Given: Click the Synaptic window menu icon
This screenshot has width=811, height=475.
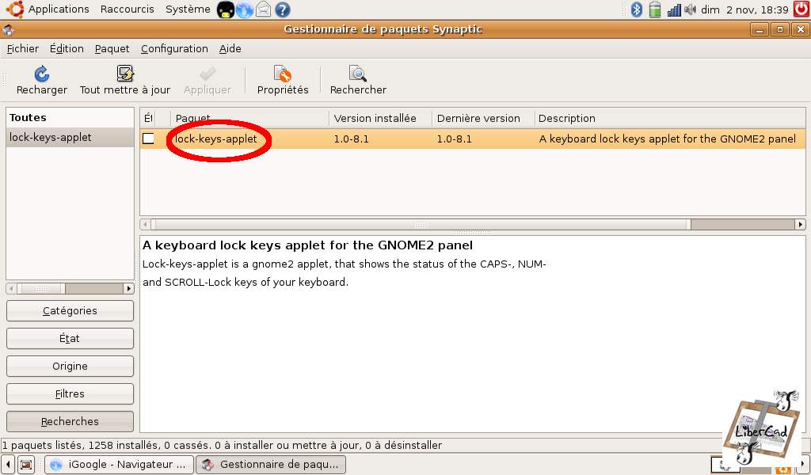Looking at the screenshot, I should 8,30.
